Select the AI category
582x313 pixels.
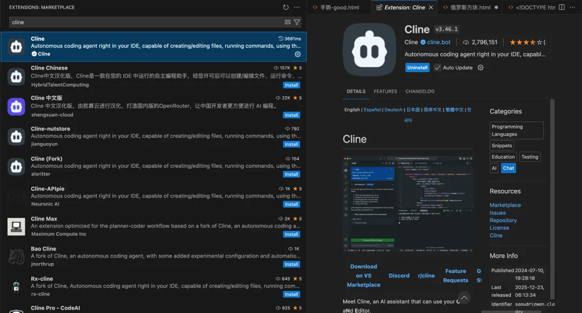tap(494, 168)
